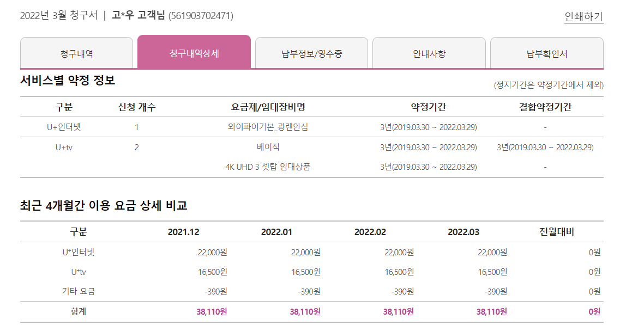Click the 서비스별 약정 정보 section heading
This screenshot has width=626, height=325.
click(x=68, y=81)
